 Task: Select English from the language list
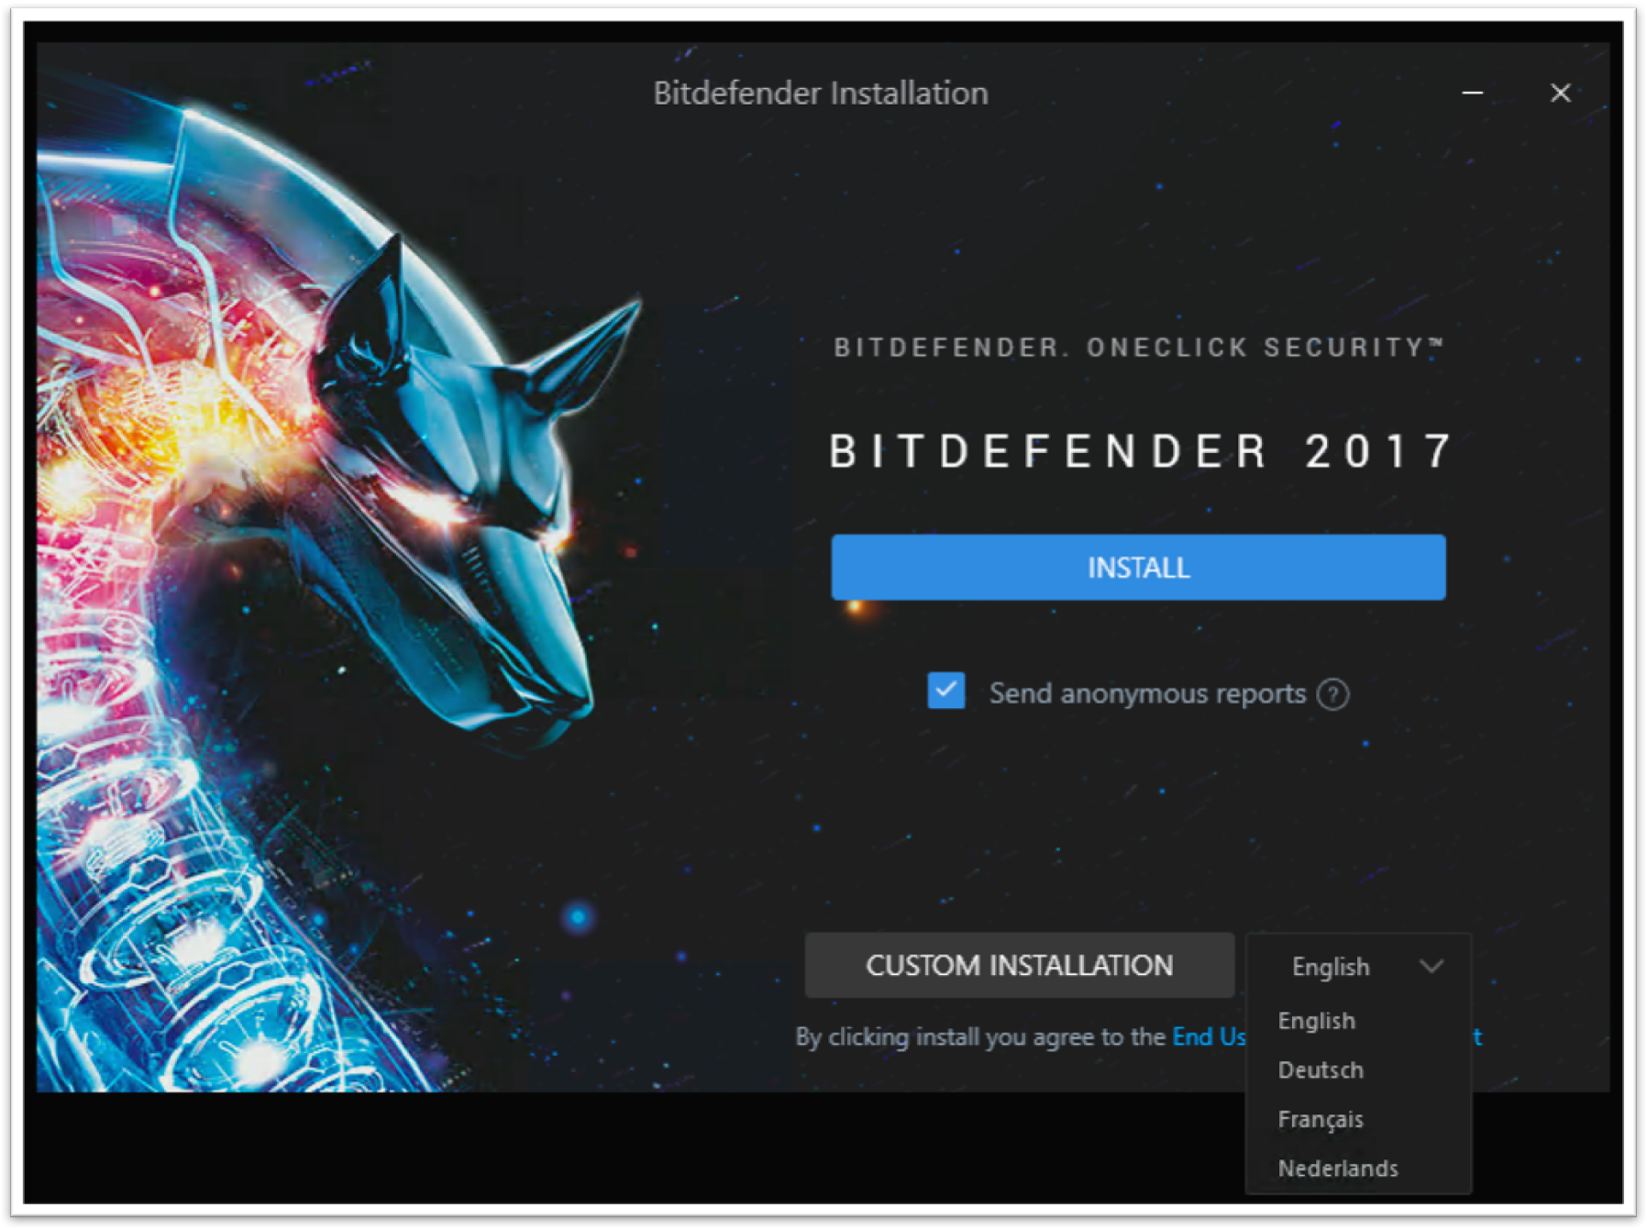click(1316, 1021)
